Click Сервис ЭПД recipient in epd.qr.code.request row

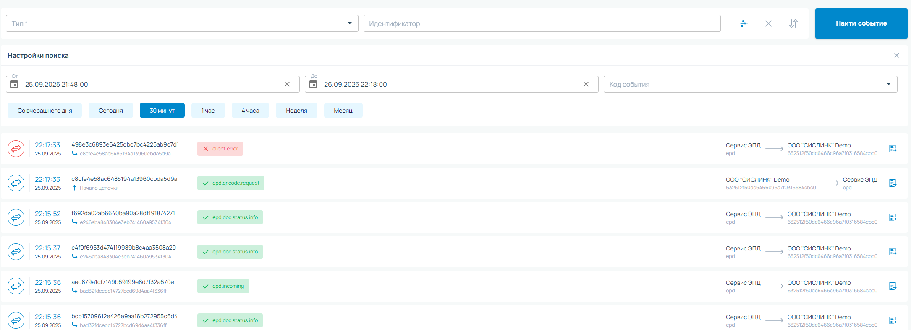pyautogui.click(x=860, y=180)
